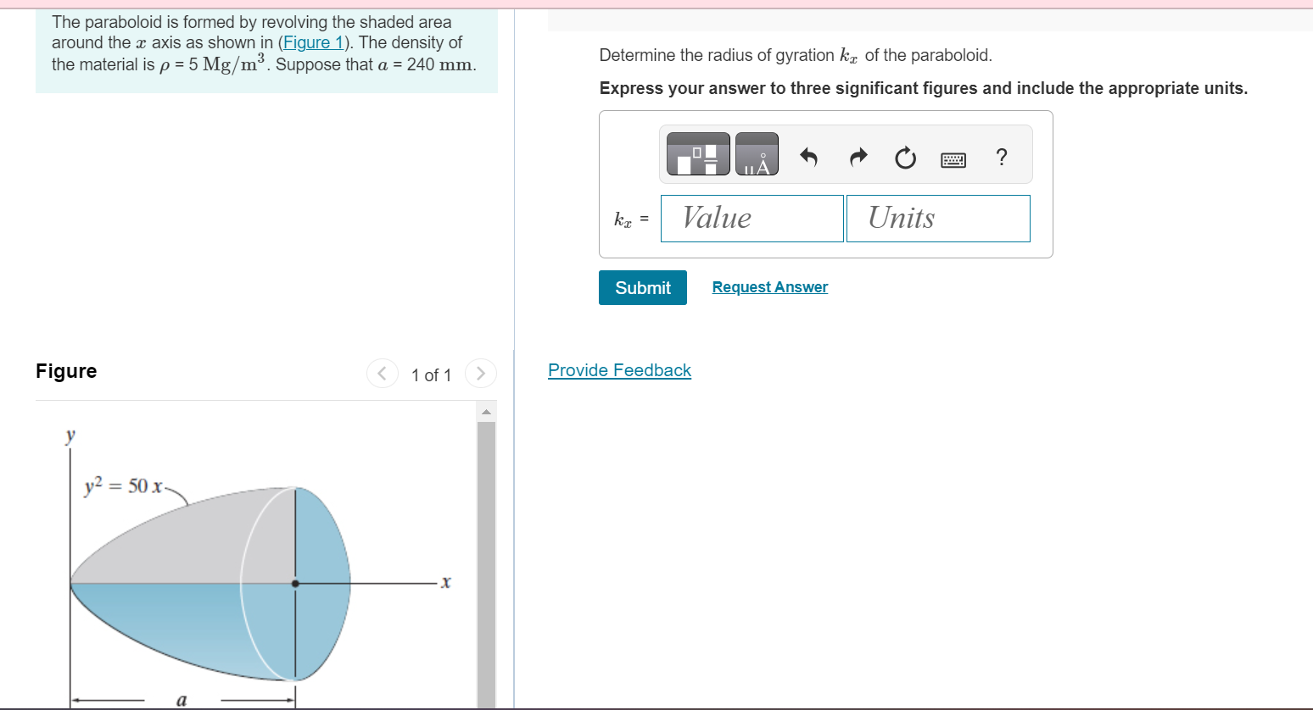Open the units insertion (μÅ) tool
The height and width of the screenshot is (710, 1313).
click(756, 153)
